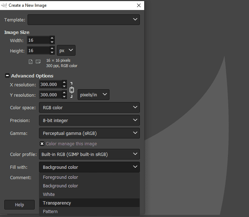The width and height of the screenshot is (249, 217).
Task: Toggle Color manage this image checkbox
Action: (x=42, y=144)
